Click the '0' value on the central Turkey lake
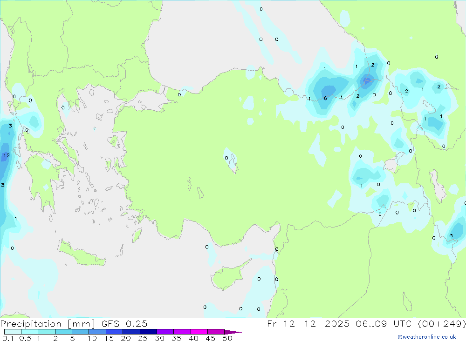Screen dimensions: 466x341 (226, 158)
